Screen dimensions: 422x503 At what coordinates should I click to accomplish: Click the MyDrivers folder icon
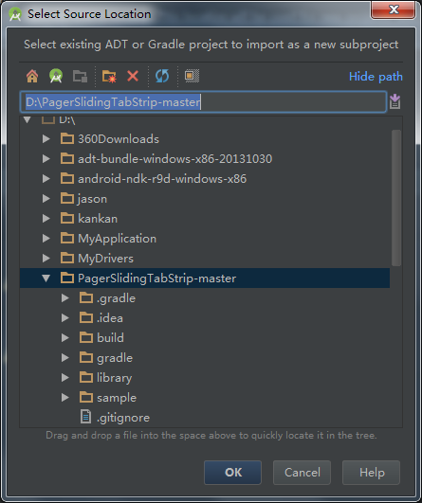click(67, 258)
